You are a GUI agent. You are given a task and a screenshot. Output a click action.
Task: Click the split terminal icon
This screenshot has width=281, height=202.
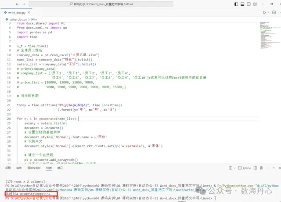point(255,168)
